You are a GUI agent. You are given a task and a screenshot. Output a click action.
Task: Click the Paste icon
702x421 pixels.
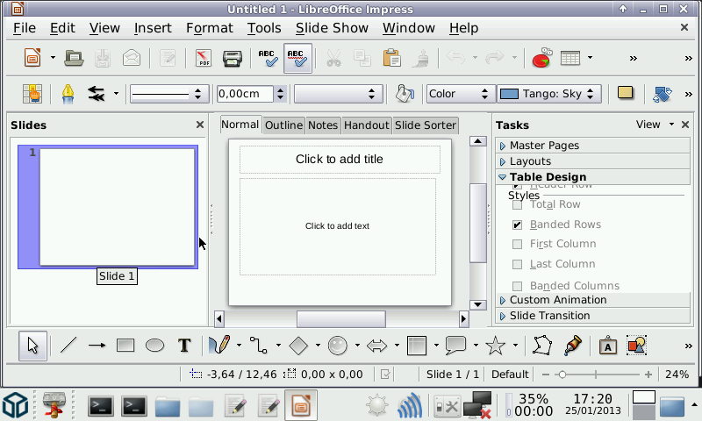click(392, 59)
